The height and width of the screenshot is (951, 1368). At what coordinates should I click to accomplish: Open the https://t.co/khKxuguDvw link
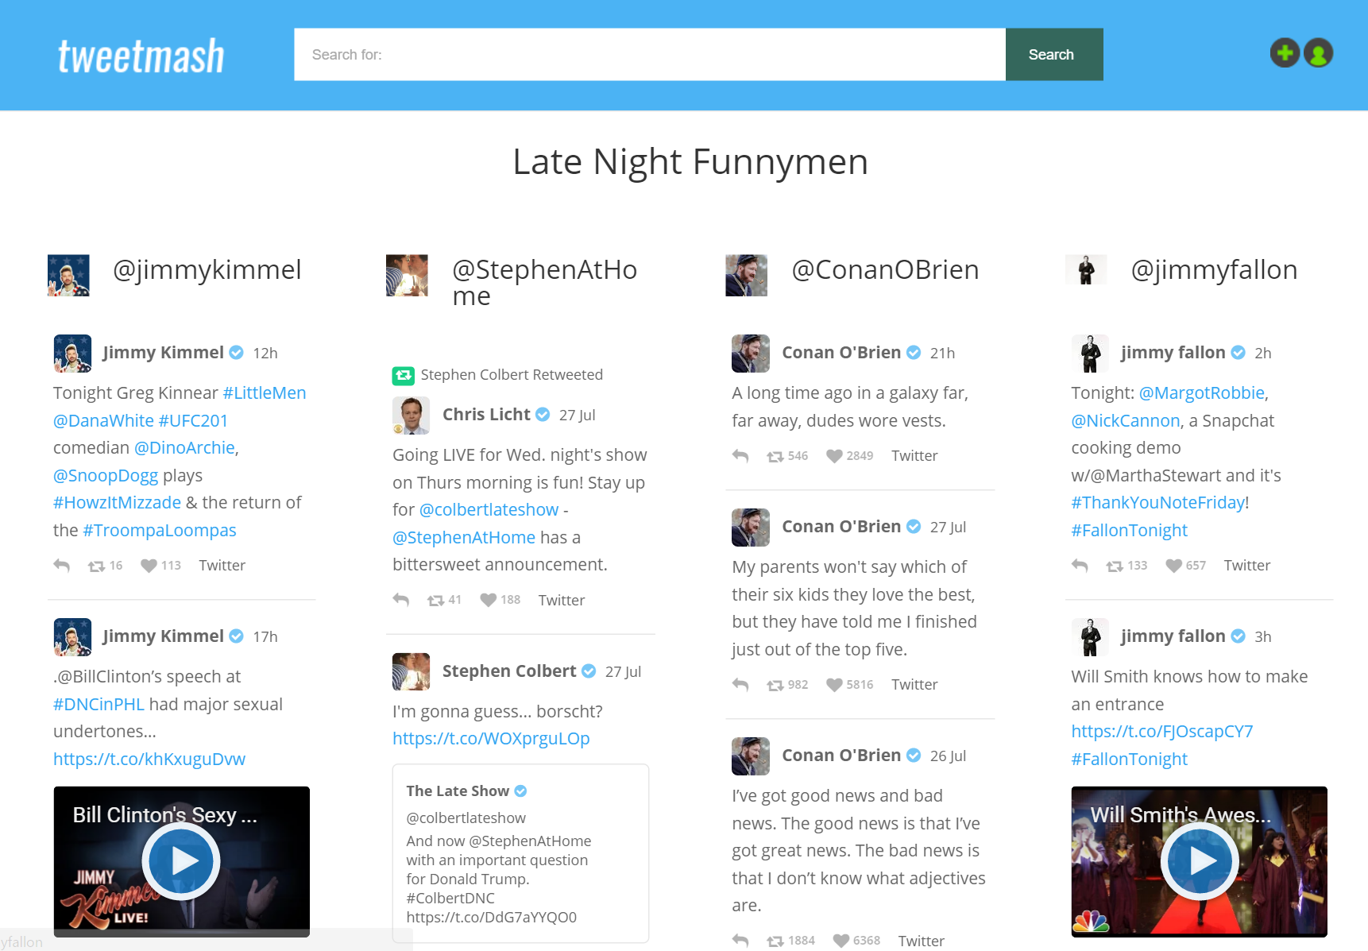(149, 759)
